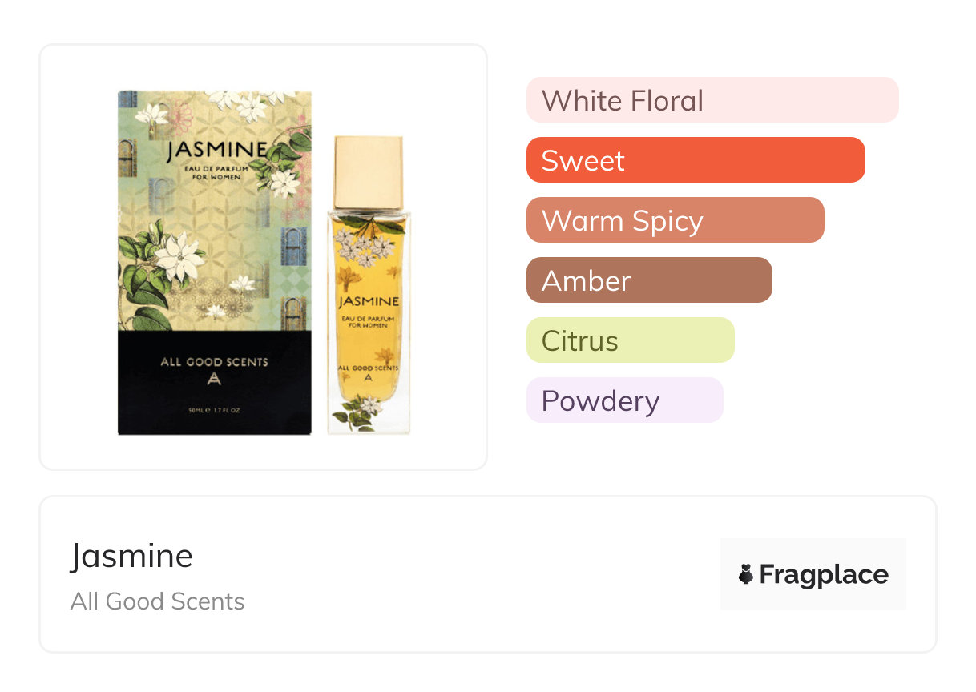Screen dimensions: 976x692
Task: Open the Jasmine perfume box image
Action: (214, 263)
